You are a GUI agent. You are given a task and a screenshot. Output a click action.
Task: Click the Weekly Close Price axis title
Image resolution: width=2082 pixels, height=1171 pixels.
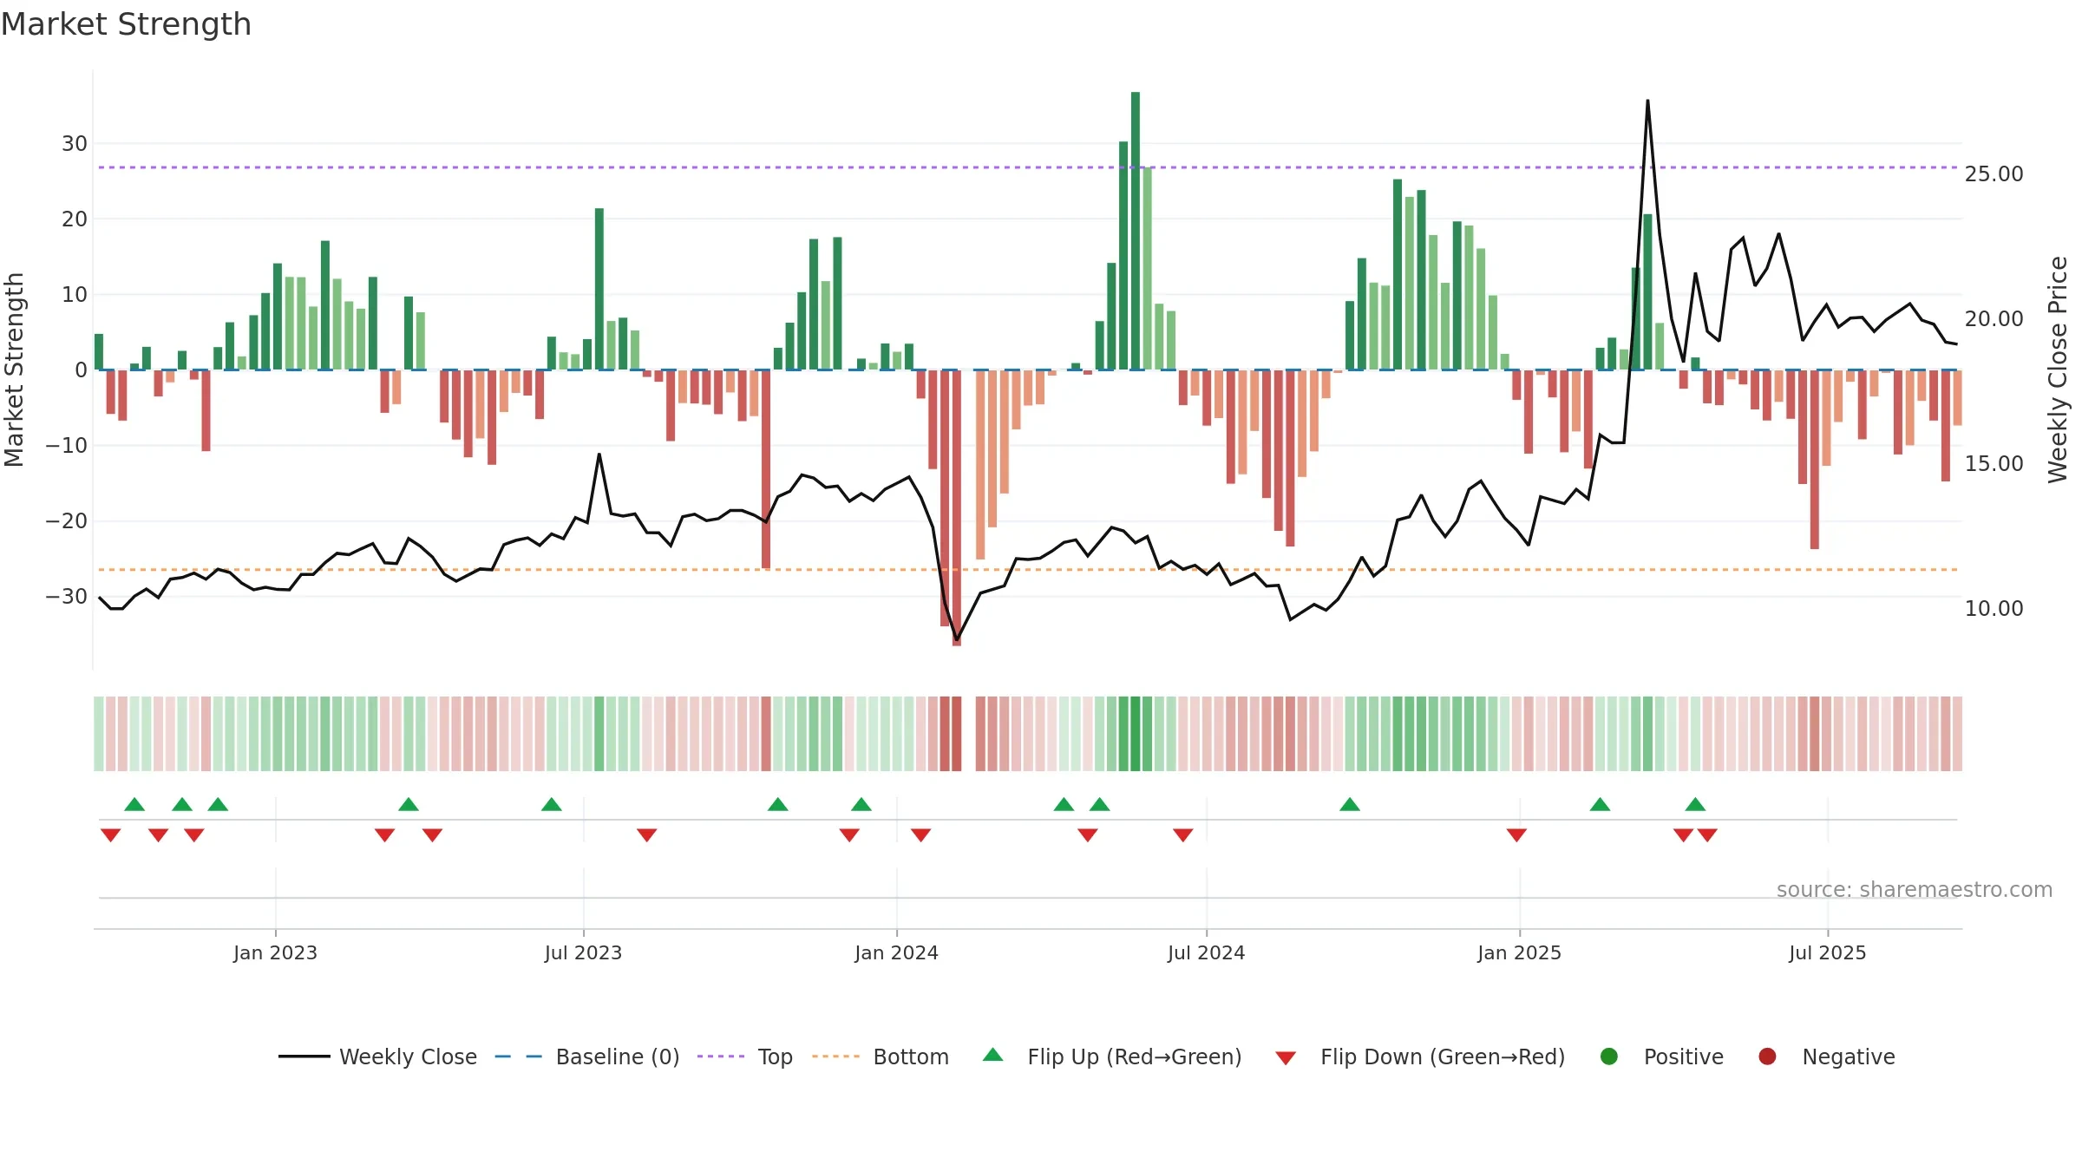point(2058,370)
